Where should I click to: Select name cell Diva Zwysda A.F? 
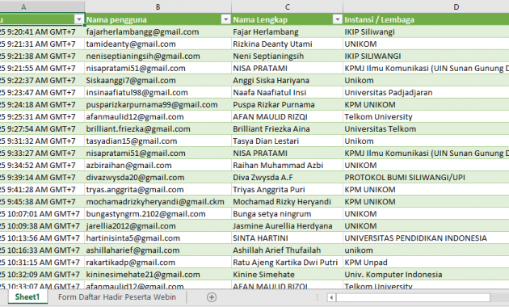(288, 177)
